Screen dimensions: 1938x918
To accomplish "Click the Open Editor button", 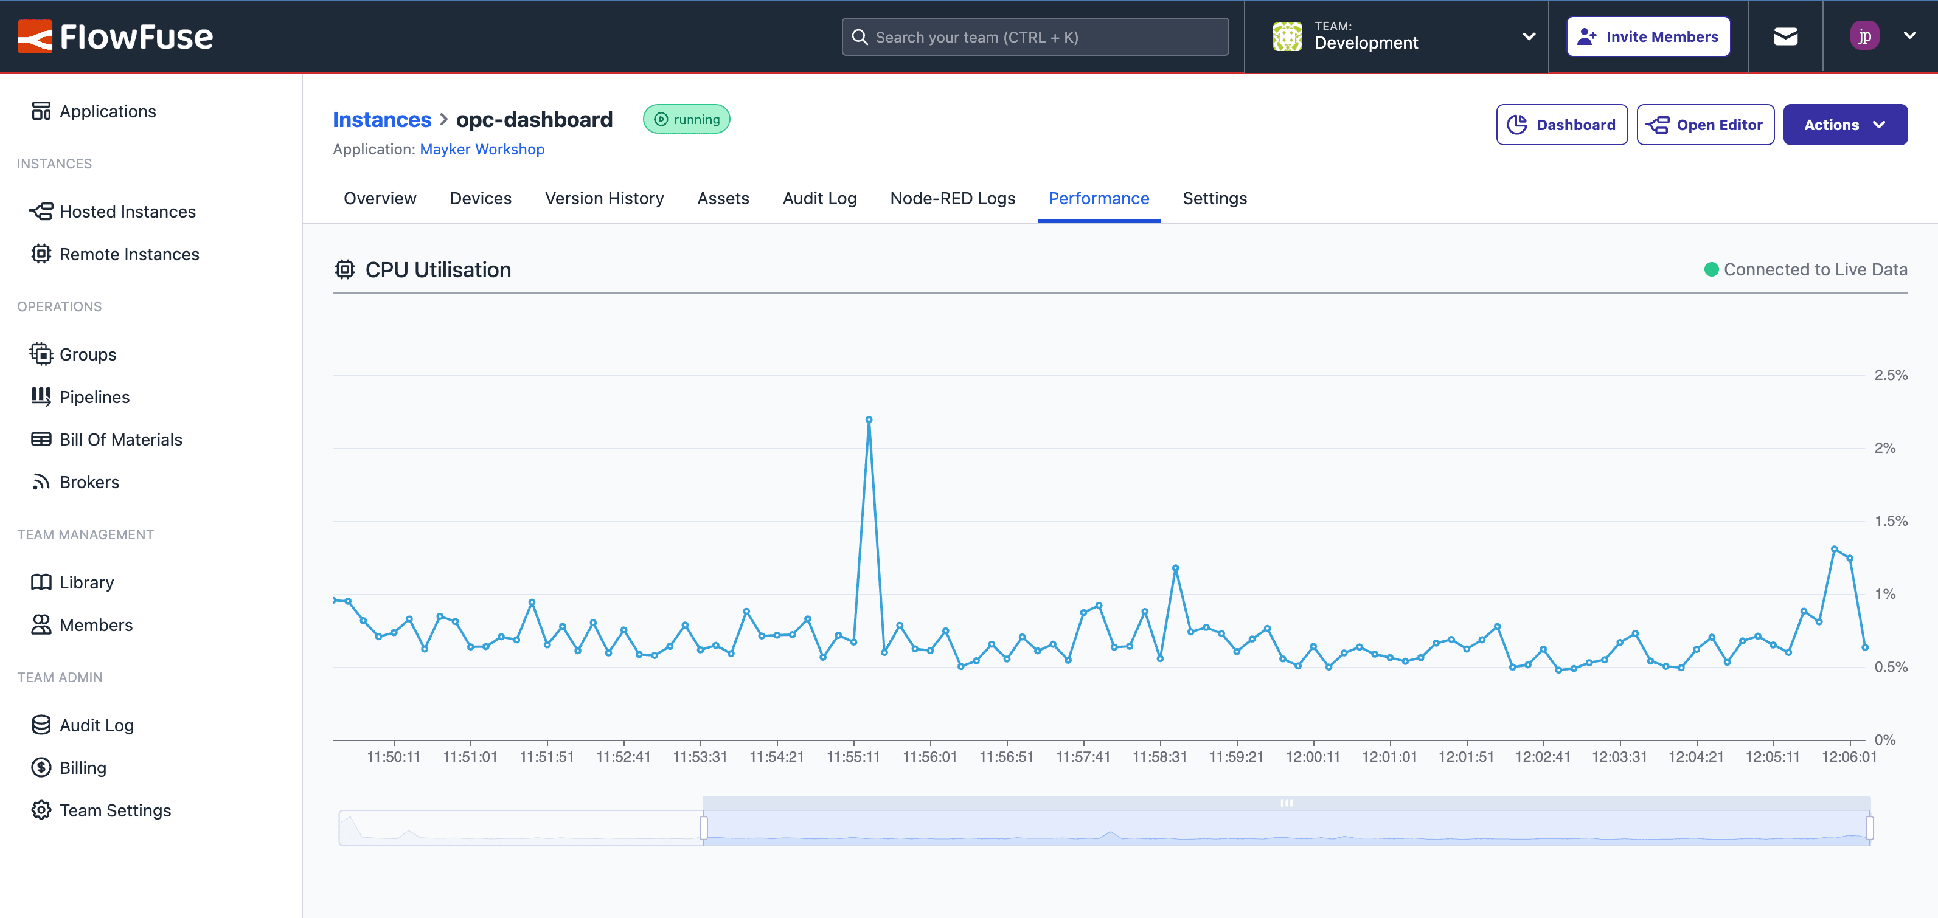I will [x=1706, y=124].
